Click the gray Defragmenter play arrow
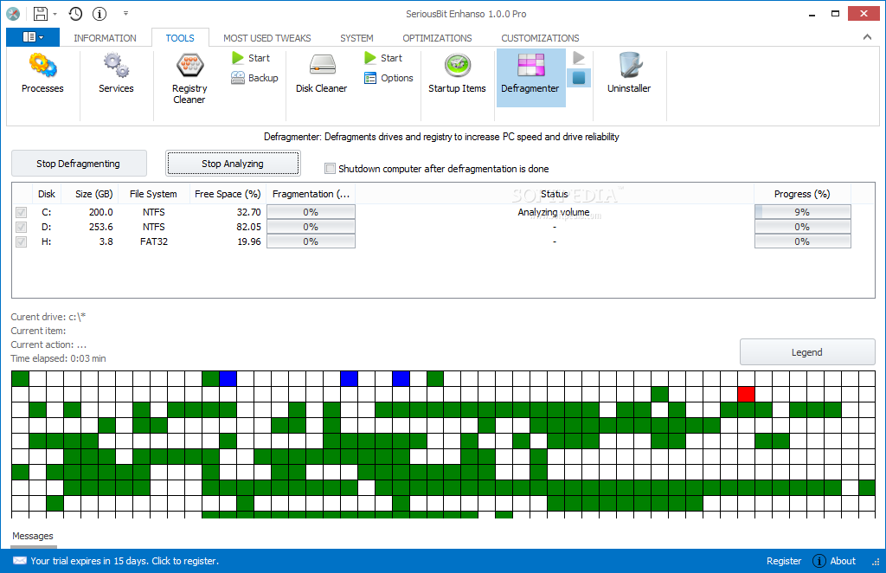 click(x=579, y=58)
